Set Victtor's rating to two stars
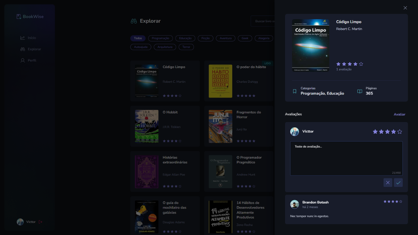The height and width of the screenshot is (235, 418). (381, 132)
